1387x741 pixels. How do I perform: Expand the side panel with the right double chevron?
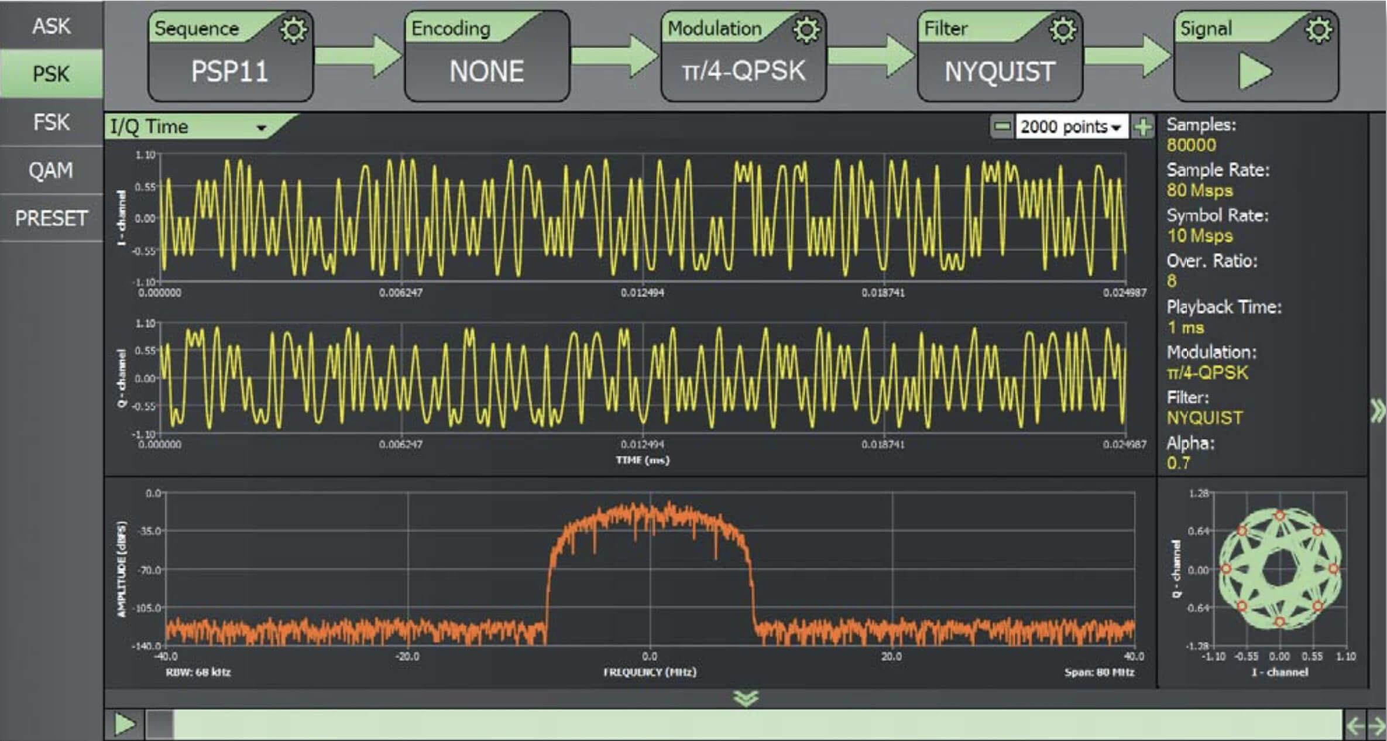coord(1378,411)
